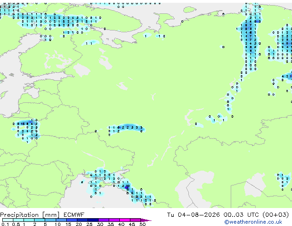Viewport: 292px width, 226px height.
Task: Click the 2–5 mm legend swatch
Action: pyautogui.click(x=40, y=220)
